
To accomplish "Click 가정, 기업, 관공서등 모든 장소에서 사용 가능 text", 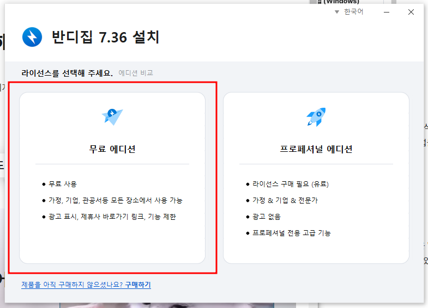I will click(116, 200).
